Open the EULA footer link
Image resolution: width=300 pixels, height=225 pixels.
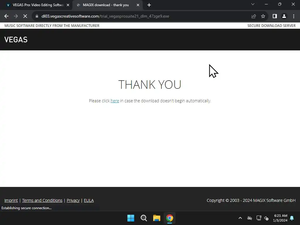coord(89,200)
